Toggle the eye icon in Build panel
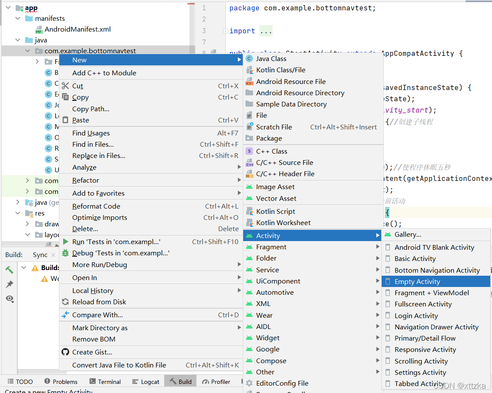The image size is (492, 393). tap(10, 299)
